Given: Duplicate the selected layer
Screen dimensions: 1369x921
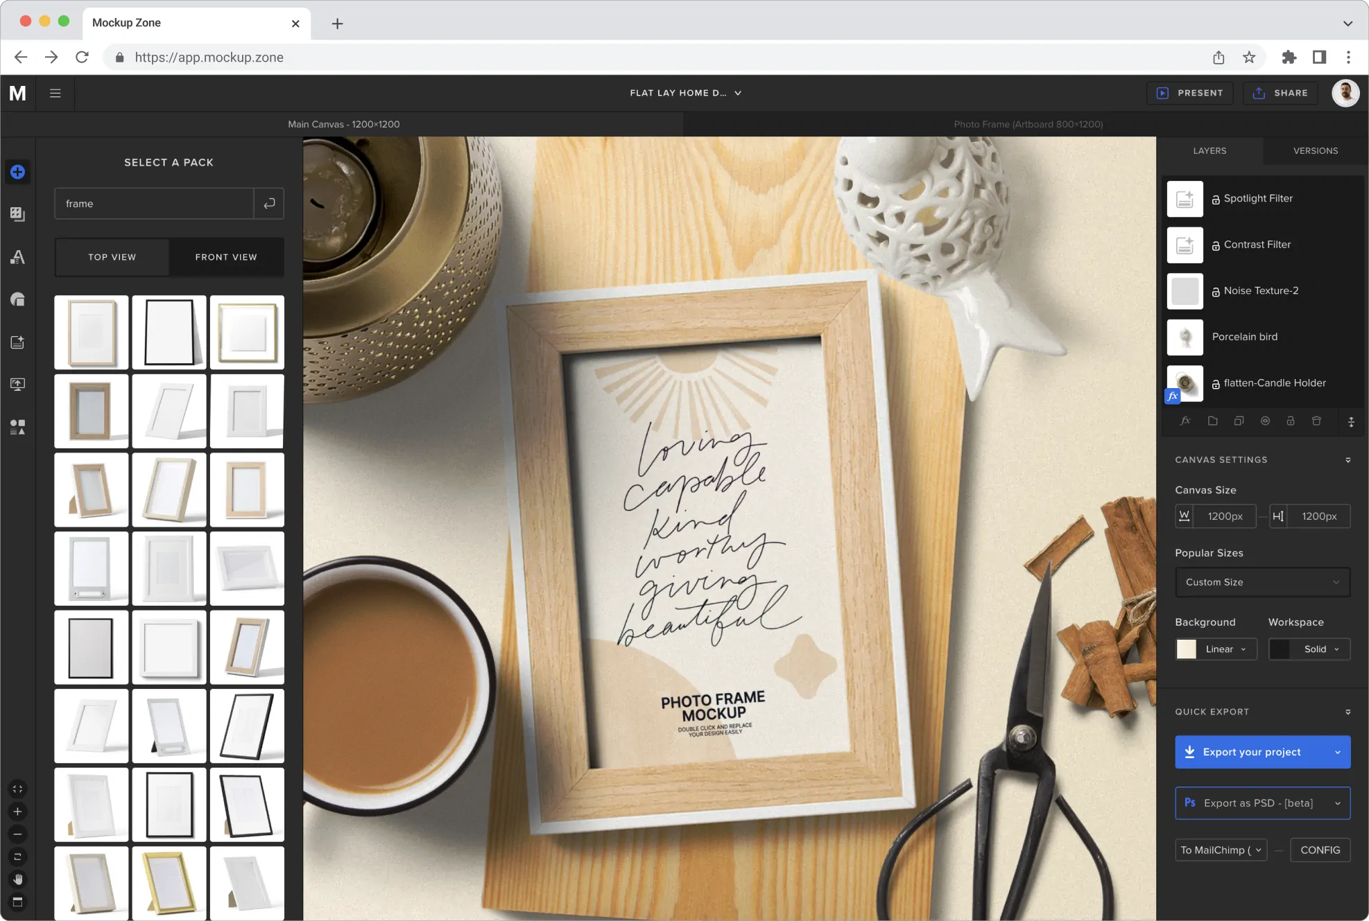Looking at the screenshot, I should click(1239, 421).
